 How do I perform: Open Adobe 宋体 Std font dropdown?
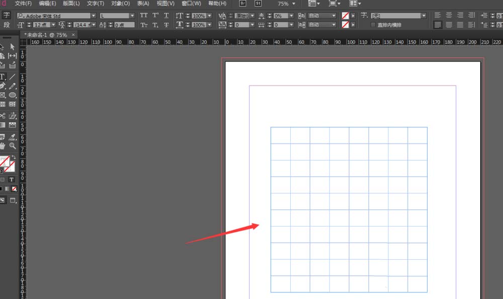click(94, 16)
